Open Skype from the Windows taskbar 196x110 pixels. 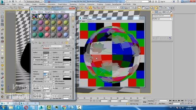(x=18, y=108)
